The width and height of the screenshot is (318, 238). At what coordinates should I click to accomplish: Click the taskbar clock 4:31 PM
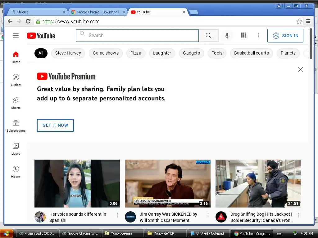(307, 234)
